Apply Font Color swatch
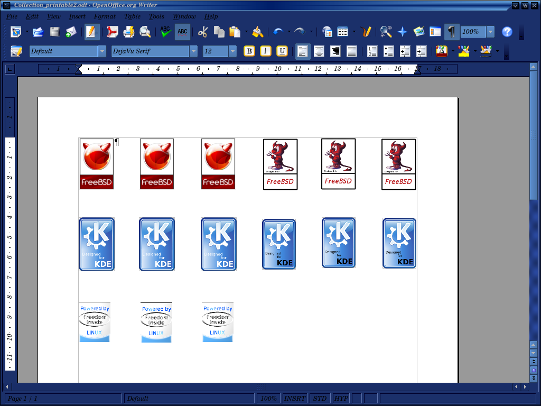 [442, 51]
